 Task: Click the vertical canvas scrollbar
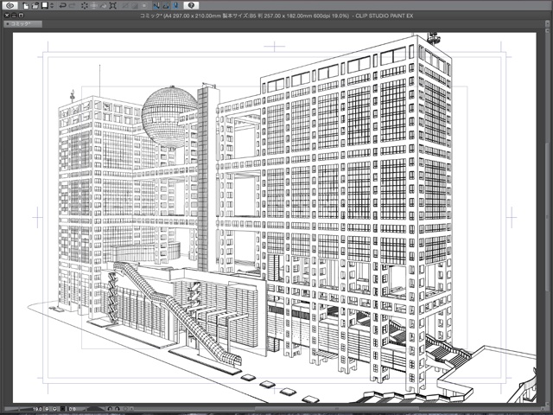pyautogui.click(x=546, y=217)
